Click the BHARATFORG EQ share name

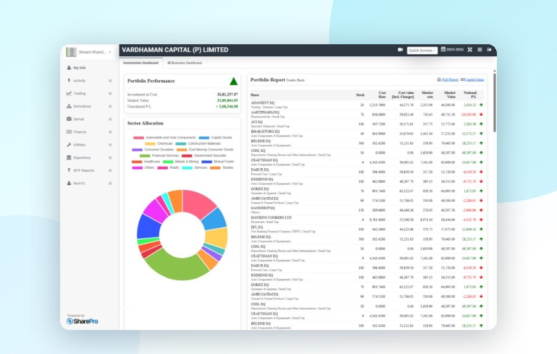pyautogui.click(x=265, y=131)
